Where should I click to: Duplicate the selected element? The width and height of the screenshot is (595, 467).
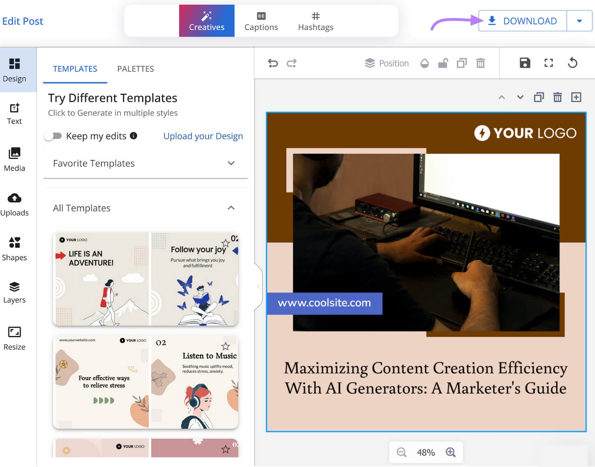click(x=462, y=63)
